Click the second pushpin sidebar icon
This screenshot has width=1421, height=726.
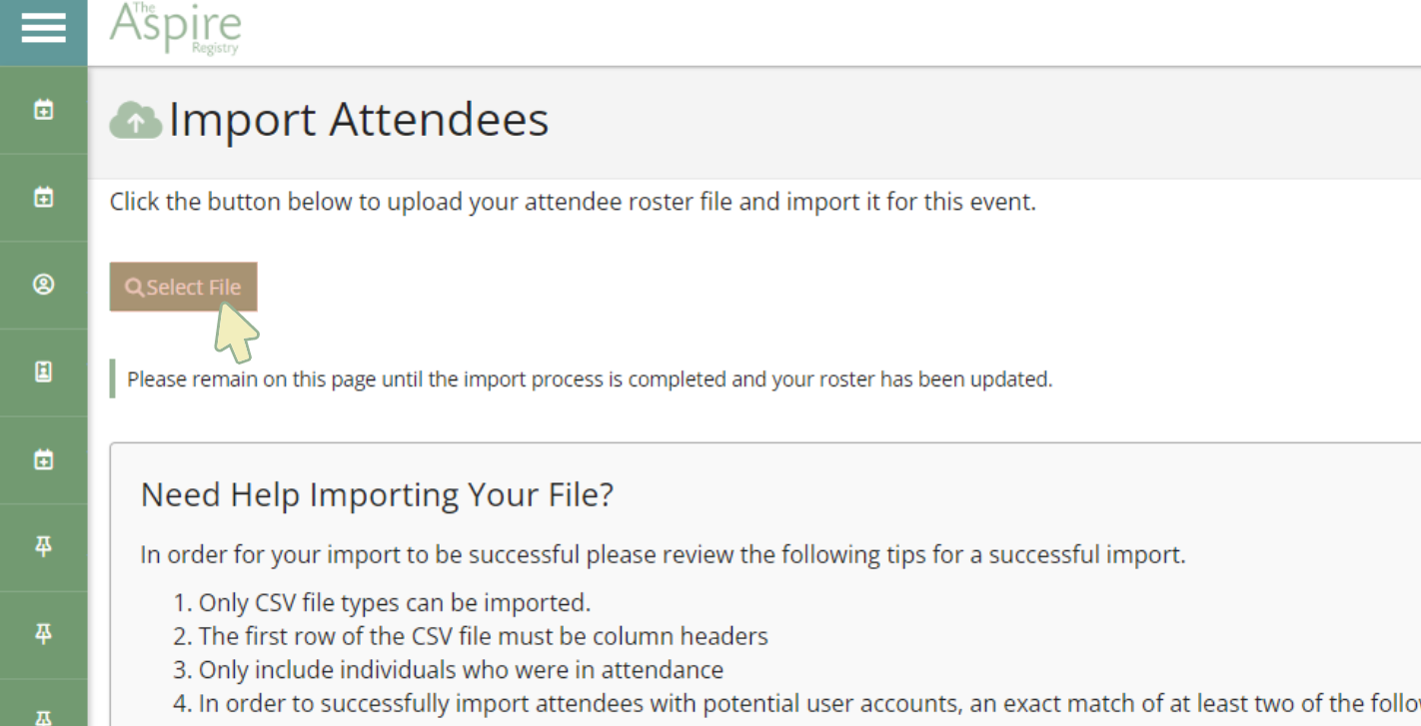(43, 634)
